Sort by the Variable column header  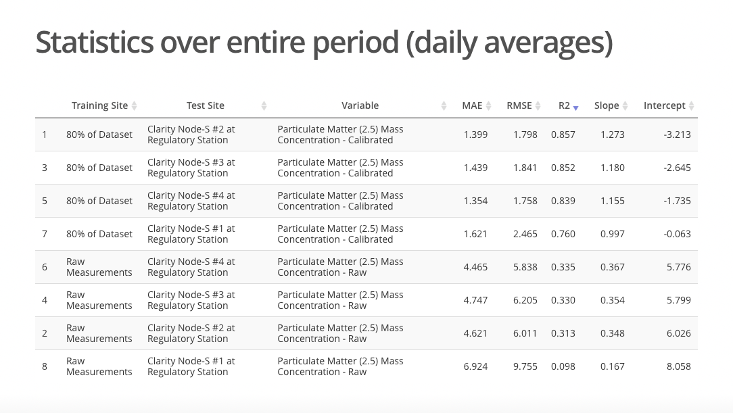pos(360,105)
